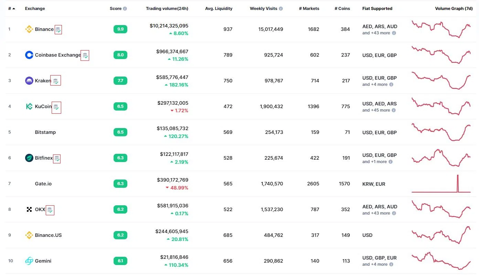
Task: Open the Kraken exchange link
Action: (x=43, y=81)
